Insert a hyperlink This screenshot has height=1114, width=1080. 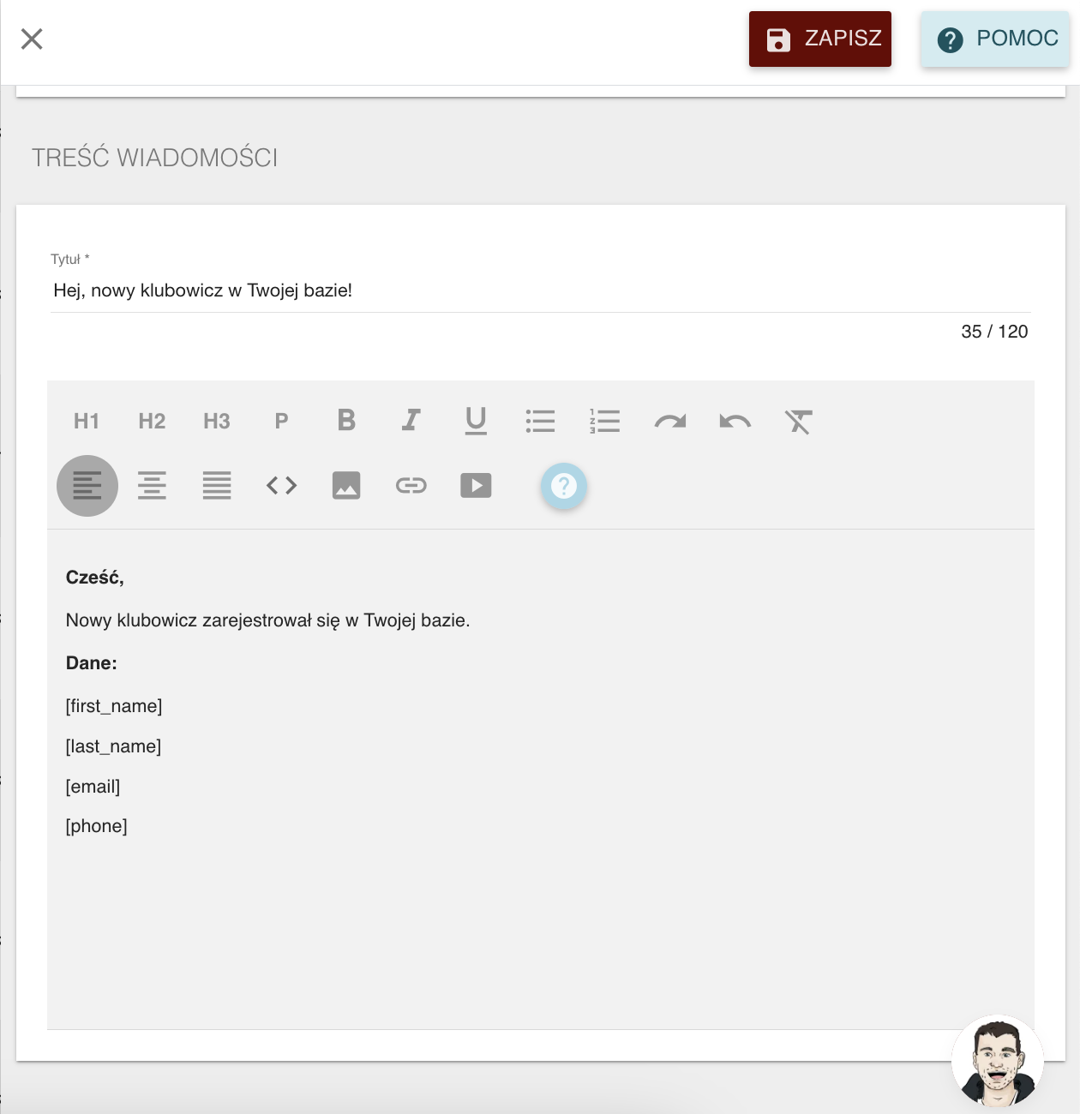[x=411, y=486]
